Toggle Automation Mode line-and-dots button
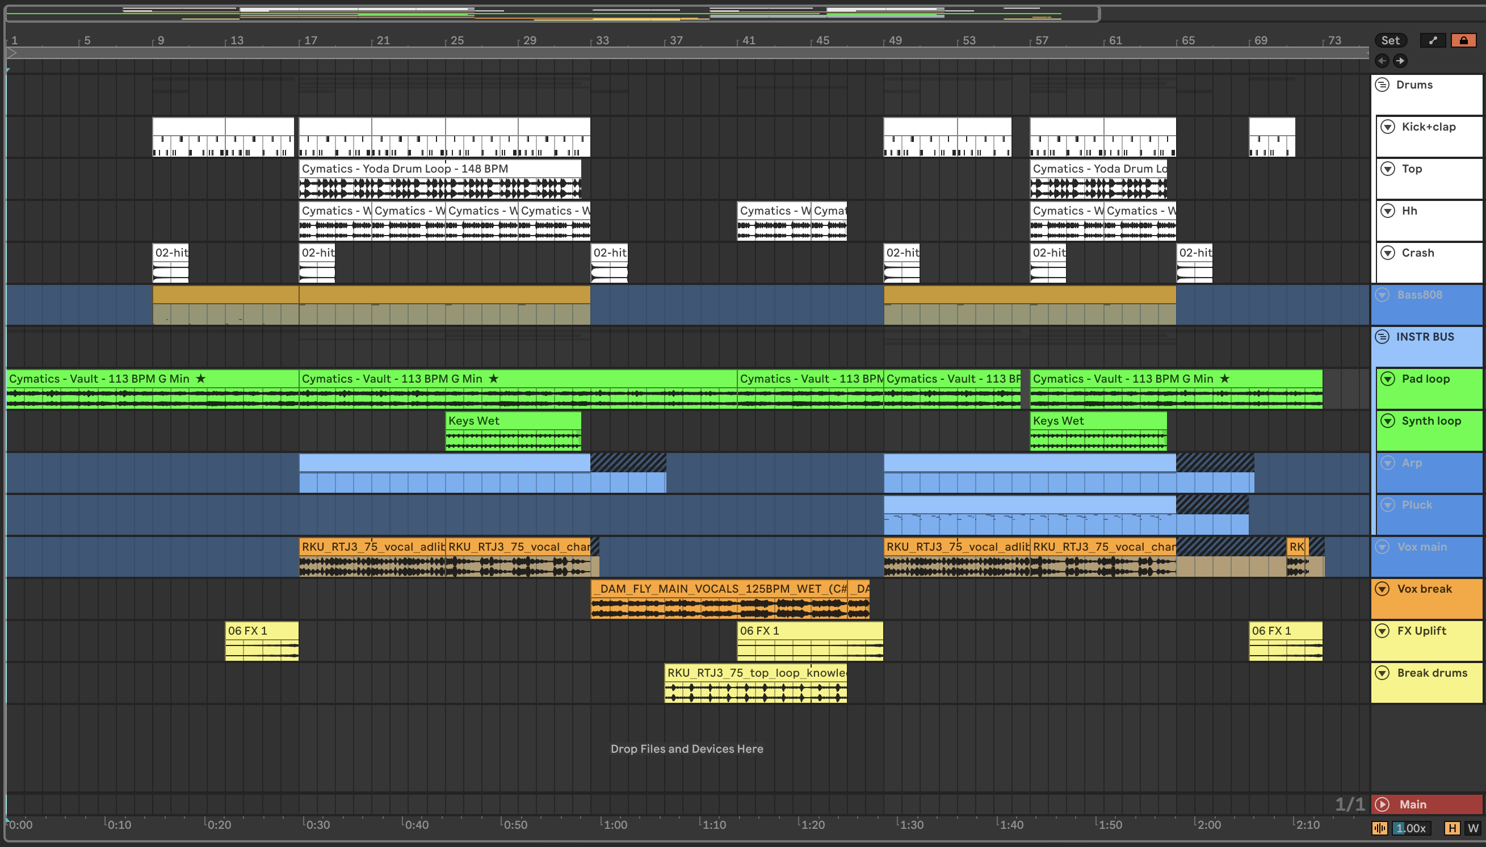This screenshot has width=1486, height=847. [x=1433, y=40]
